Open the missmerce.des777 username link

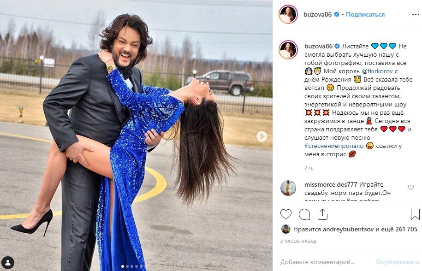point(331,185)
